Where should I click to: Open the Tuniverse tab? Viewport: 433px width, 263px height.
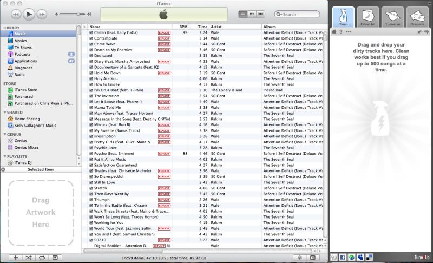[393, 17]
